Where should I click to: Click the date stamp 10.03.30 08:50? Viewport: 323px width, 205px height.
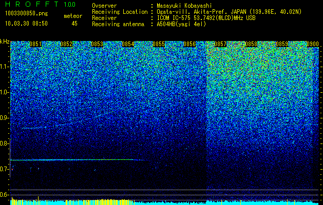(26, 24)
